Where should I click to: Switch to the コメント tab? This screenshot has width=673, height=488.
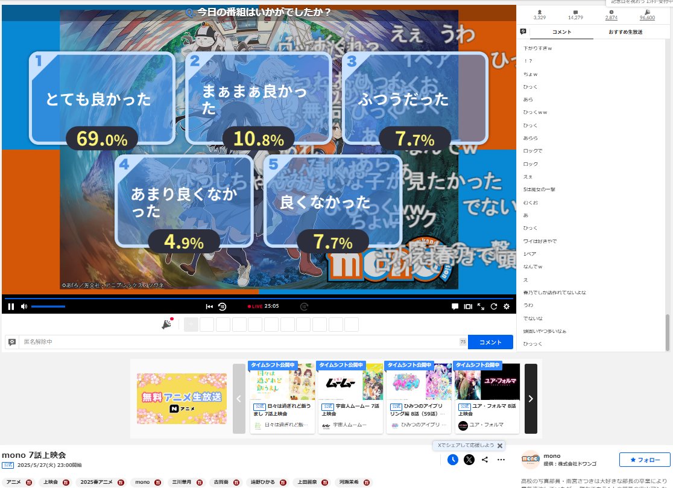click(x=561, y=32)
